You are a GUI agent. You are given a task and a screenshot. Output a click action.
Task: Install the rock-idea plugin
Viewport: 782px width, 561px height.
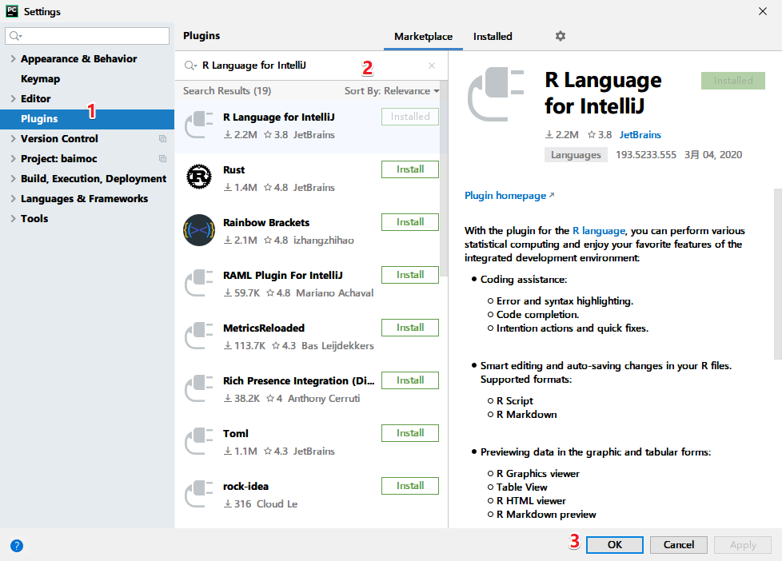click(x=410, y=486)
